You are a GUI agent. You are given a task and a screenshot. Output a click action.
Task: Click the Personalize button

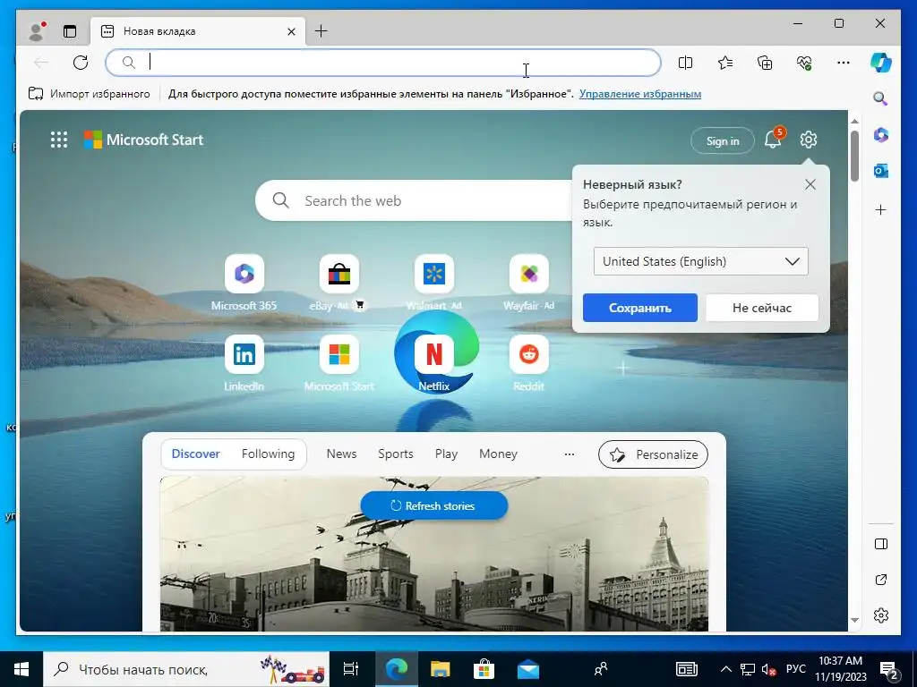coord(653,454)
